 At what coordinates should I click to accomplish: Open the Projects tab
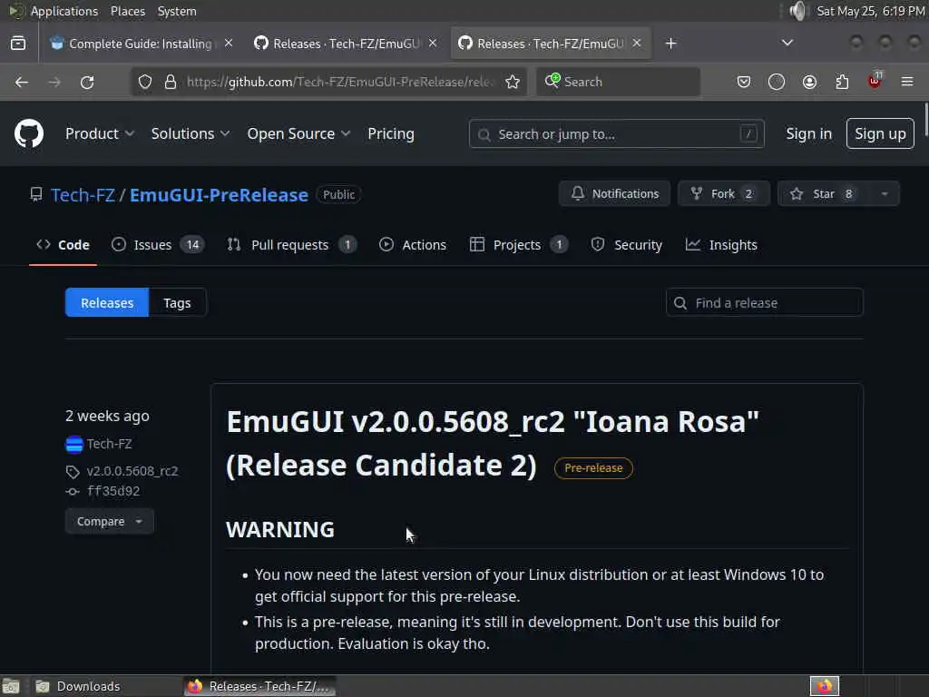(518, 245)
